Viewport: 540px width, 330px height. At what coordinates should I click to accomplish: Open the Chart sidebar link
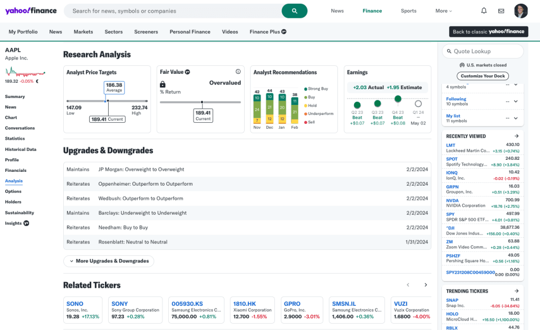[x=11, y=118]
